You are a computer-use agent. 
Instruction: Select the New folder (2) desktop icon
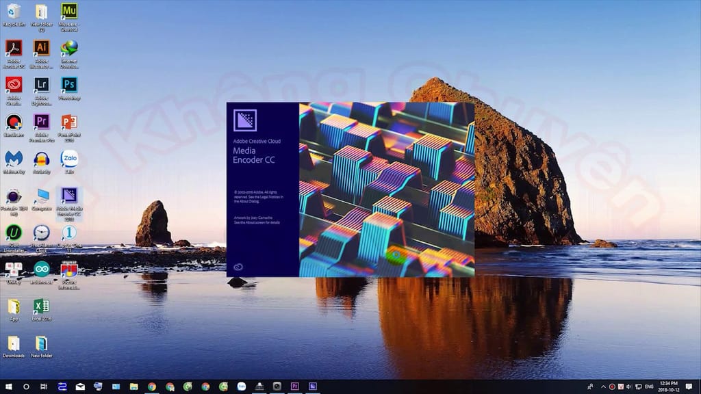pos(41,17)
